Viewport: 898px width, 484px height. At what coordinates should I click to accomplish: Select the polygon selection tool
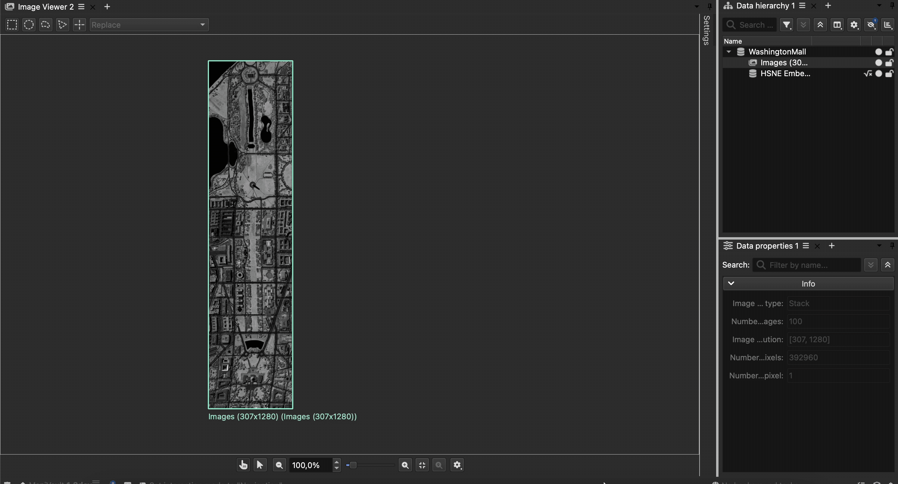62,24
